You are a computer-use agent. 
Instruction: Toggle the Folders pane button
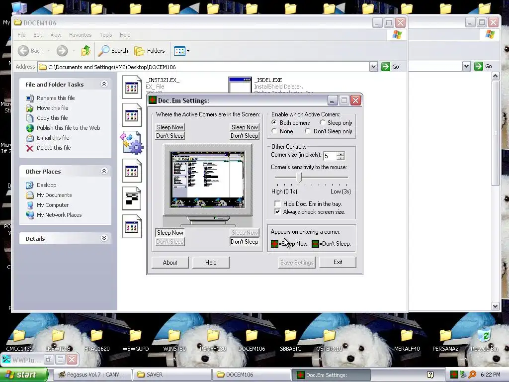150,51
